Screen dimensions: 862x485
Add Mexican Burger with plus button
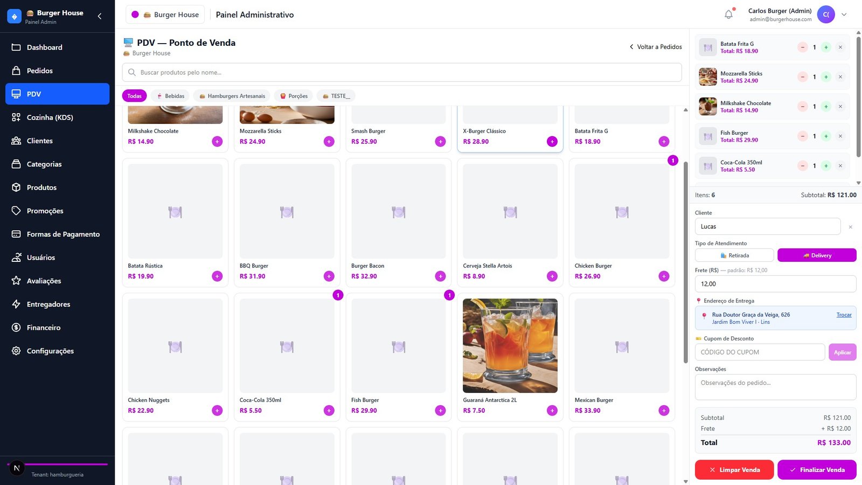point(664,411)
